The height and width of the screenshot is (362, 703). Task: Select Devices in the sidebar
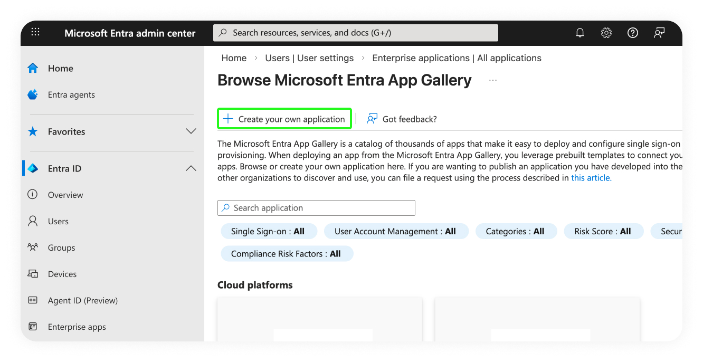tap(62, 274)
